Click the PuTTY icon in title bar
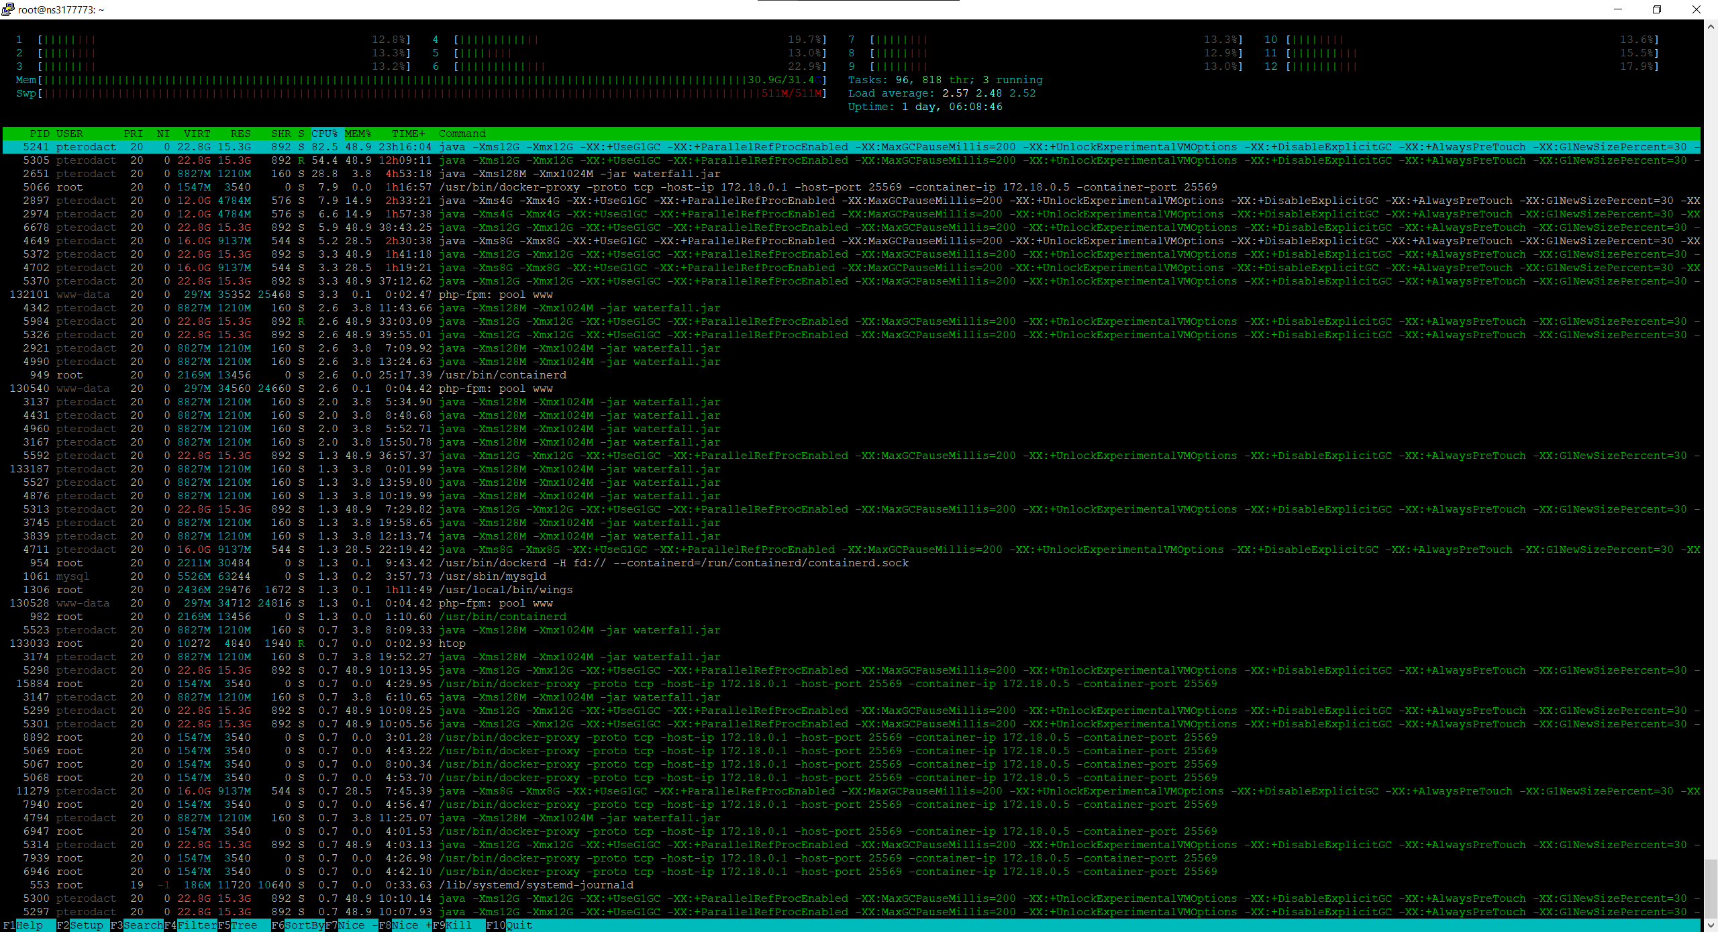Viewport: 1718px width, 932px height. pos(8,9)
